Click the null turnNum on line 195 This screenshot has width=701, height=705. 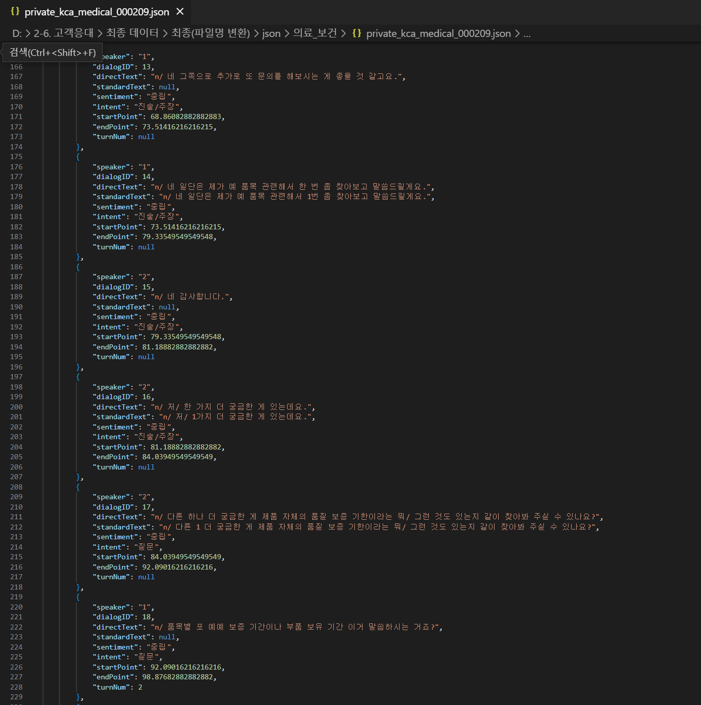click(x=146, y=357)
